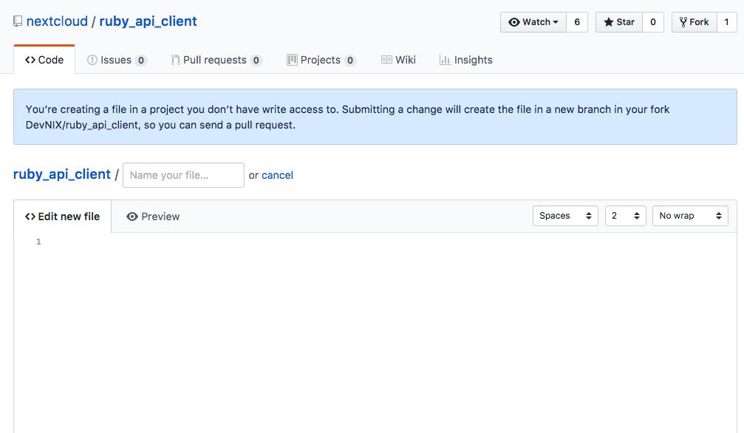Screen dimensions: 744x433
Task: Open the ruby_api_client repository title link
Action: coord(148,21)
